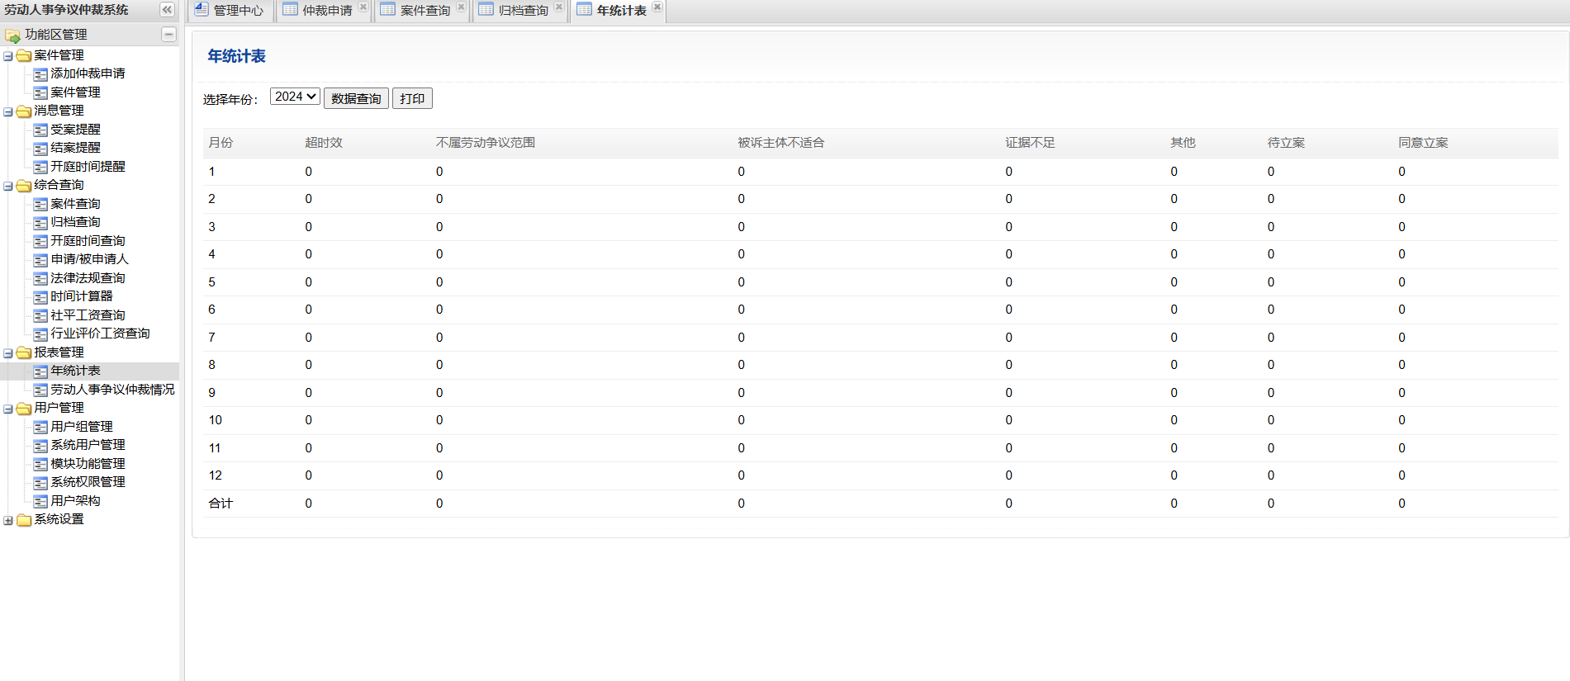Open 劳动人事争议仲裁情况 report
This screenshot has width=1570, height=681.
point(112,390)
